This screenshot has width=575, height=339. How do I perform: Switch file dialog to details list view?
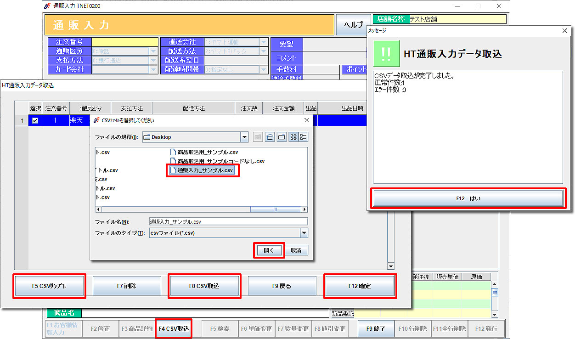(x=304, y=136)
